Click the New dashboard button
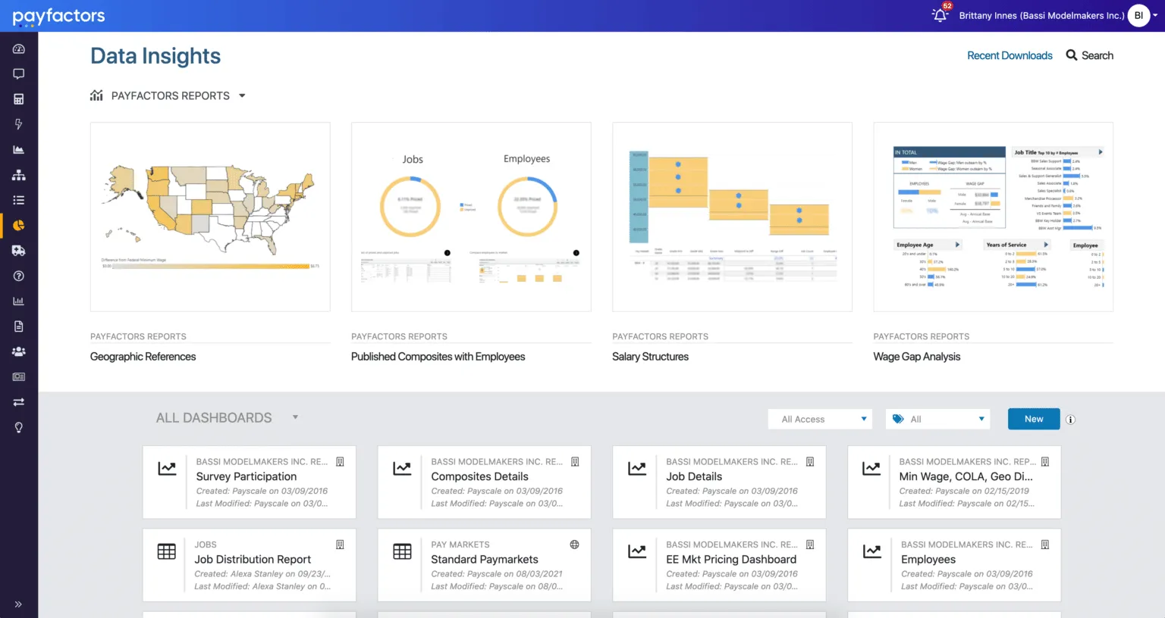This screenshot has height=618, width=1165. [x=1034, y=419]
